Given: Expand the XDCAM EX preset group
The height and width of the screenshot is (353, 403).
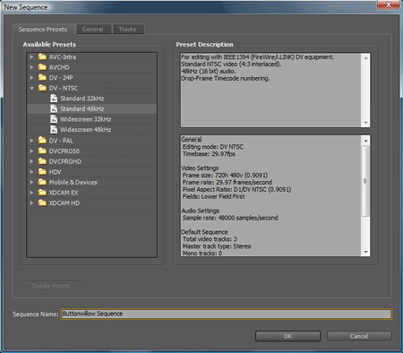Looking at the screenshot, I should point(31,193).
